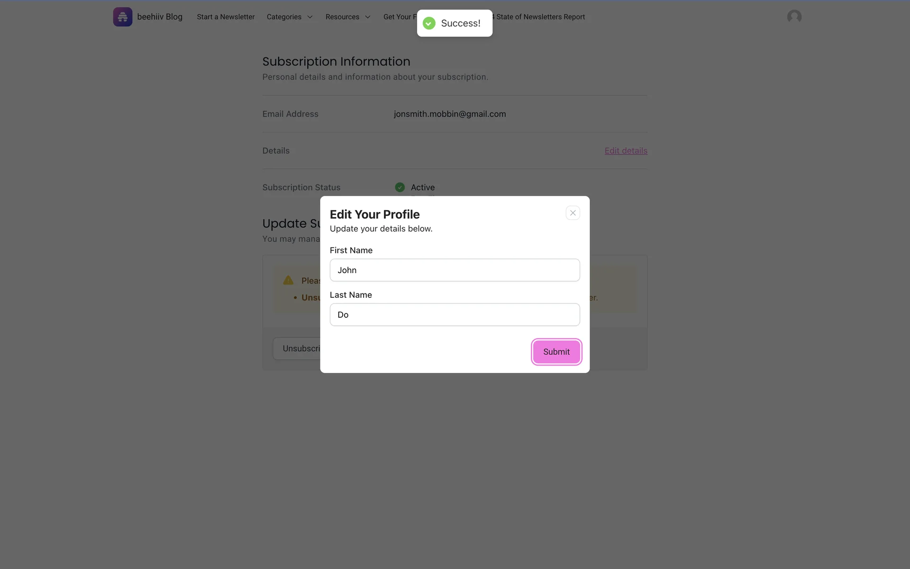Expand the Resources chevron arrow
This screenshot has height=569, width=910.
[x=367, y=17]
